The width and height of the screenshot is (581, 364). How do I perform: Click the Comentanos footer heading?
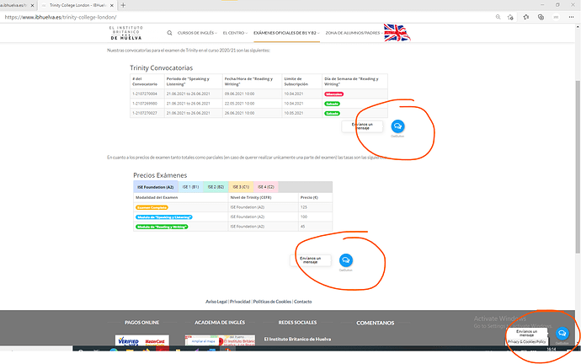(376, 324)
